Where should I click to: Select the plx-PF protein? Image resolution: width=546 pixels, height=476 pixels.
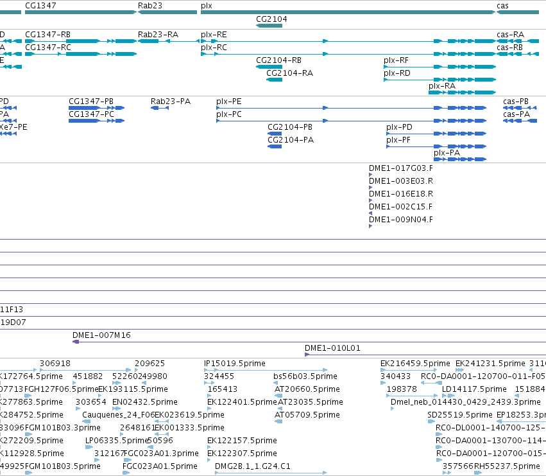[x=436, y=146]
